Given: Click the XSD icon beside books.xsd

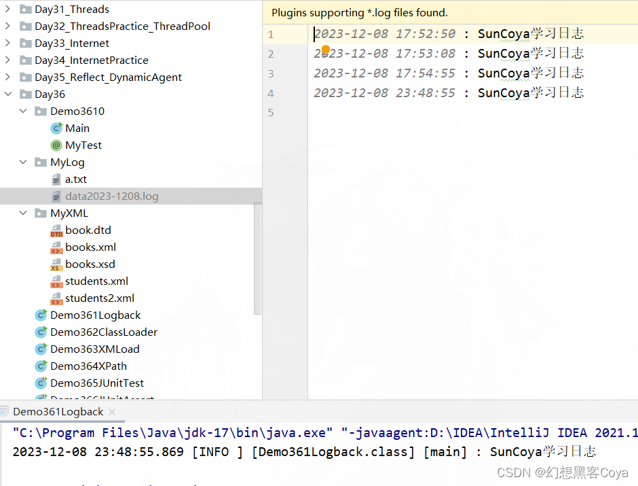Looking at the screenshot, I should click(x=56, y=264).
